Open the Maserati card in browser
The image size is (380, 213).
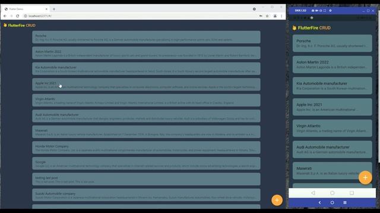[146, 132]
